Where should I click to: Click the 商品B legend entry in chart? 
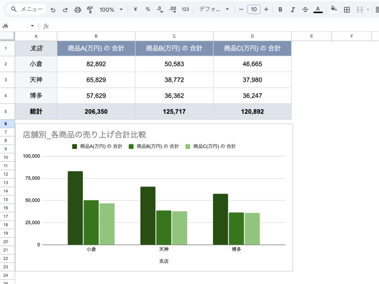(153, 146)
